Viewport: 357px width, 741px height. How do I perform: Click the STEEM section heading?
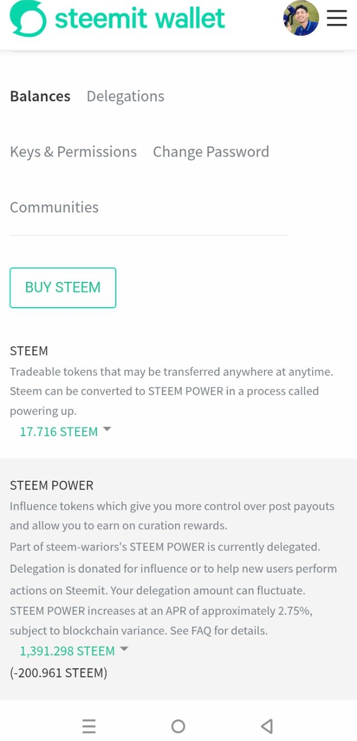(29, 351)
